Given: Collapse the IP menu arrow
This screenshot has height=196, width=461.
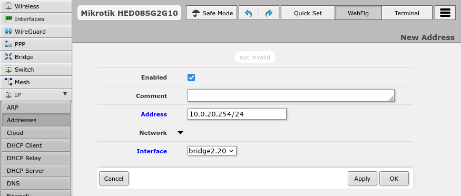Looking at the screenshot, I should click(65, 94).
